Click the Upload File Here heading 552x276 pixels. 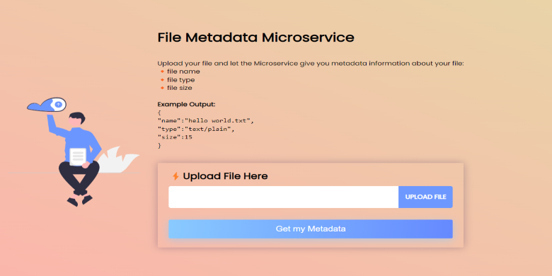coord(225,176)
